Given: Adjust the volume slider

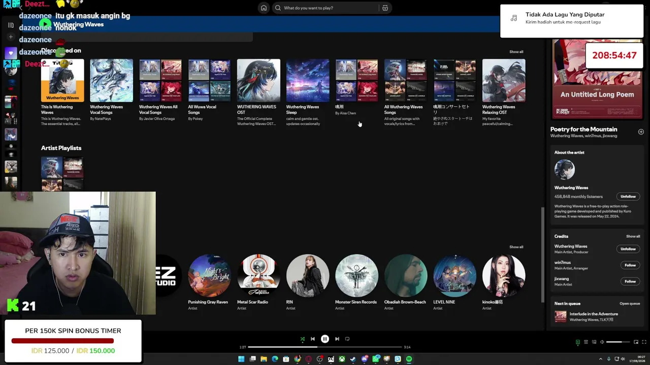Looking at the screenshot, I should [617, 342].
